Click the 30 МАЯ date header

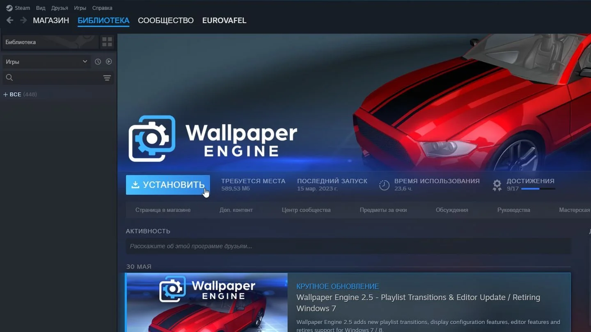tap(139, 267)
